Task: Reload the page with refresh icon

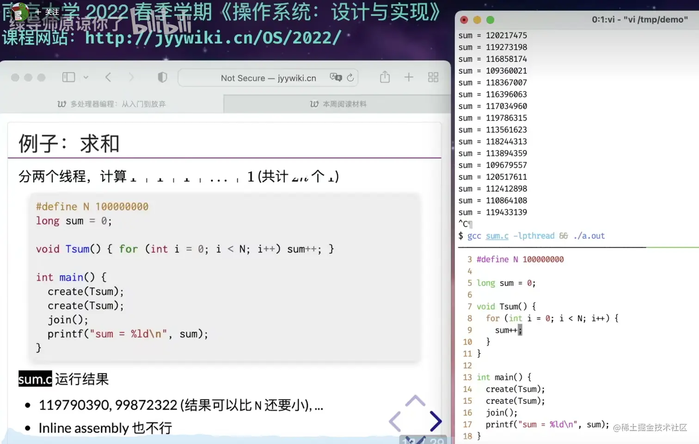Action: click(350, 78)
